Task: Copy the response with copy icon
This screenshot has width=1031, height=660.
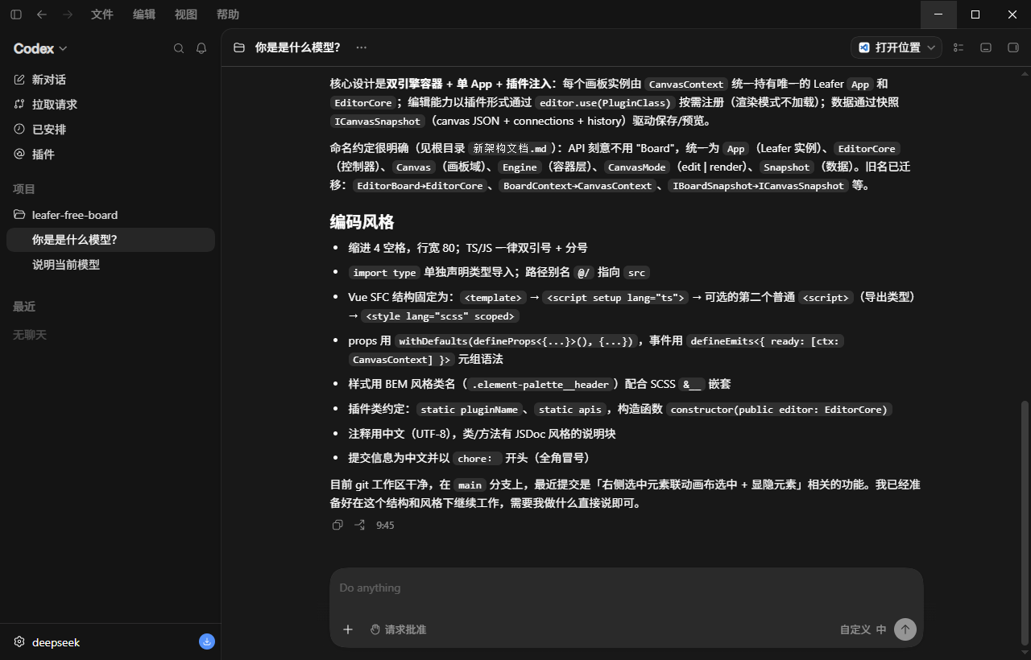Action: (337, 525)
